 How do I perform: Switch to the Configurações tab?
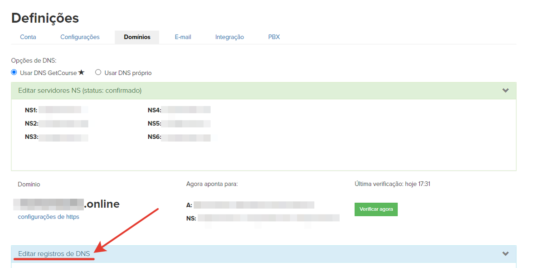tap(80, 37)
